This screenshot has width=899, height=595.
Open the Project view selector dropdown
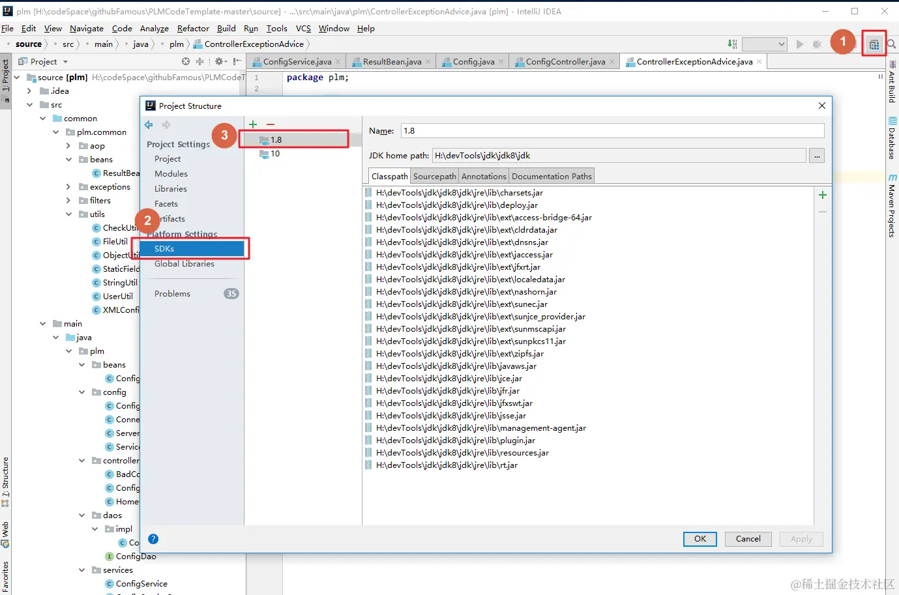pyautogui.click(x=65, y=62)
